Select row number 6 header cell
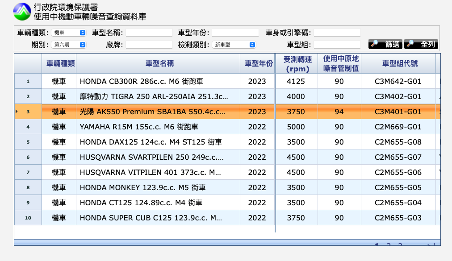The height and width of the screenshot is (261, 452). (x=28, y=157)
